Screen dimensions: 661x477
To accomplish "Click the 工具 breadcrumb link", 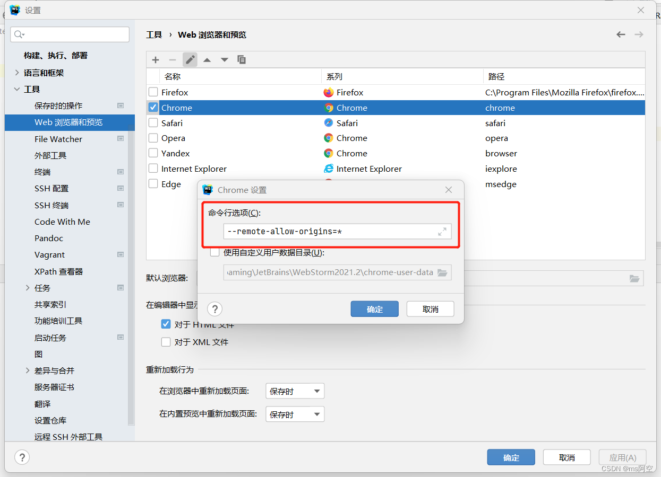I will pyautogui.click(x=154, y=34).
